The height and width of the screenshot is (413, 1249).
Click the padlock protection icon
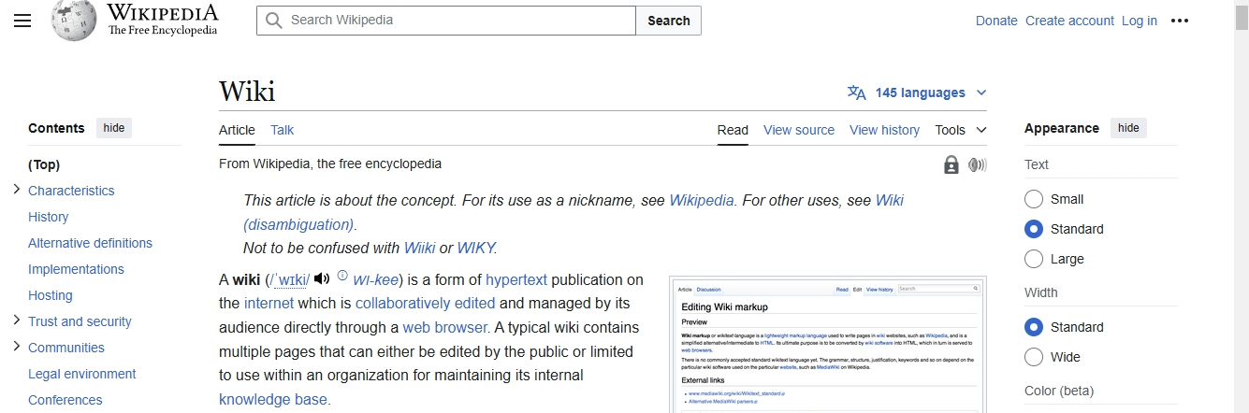(951, 165)
